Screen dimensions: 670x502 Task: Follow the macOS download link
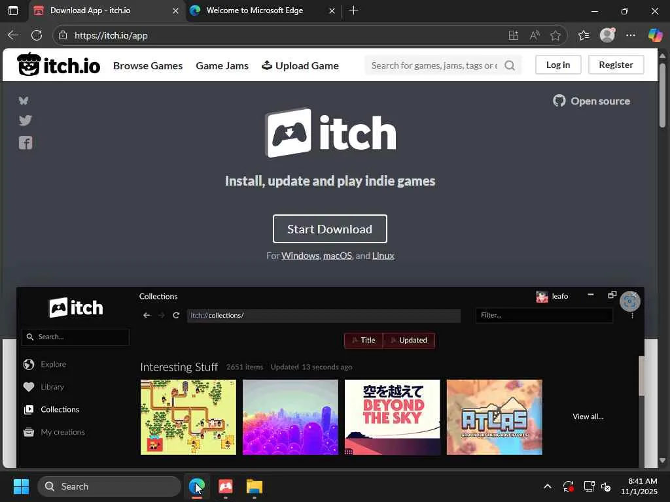pos(338,256)
